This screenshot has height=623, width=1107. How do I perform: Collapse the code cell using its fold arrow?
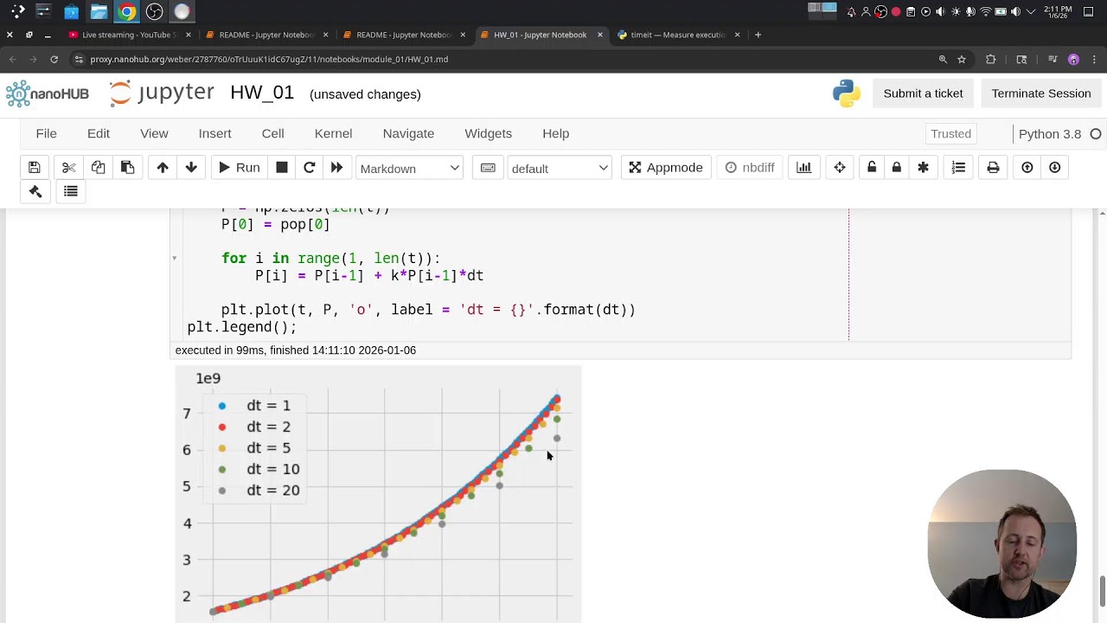[175, 258]
